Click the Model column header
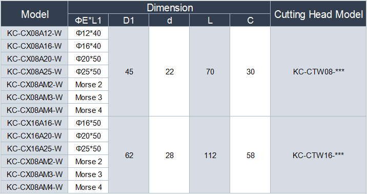The image size is (367, 194). pos(34,13)
